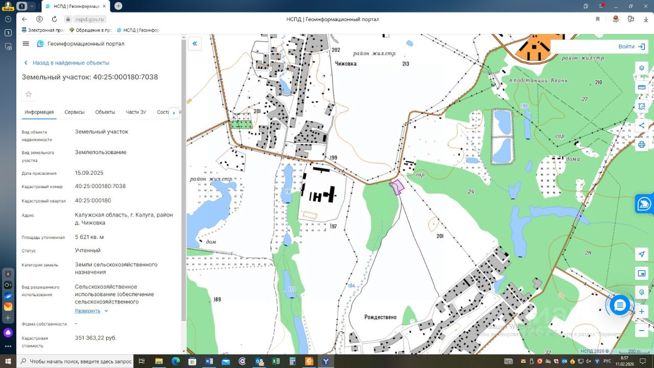Click the 'Геоинформационный портал' logo title
654x368 pixels.
tap(81, 44)
